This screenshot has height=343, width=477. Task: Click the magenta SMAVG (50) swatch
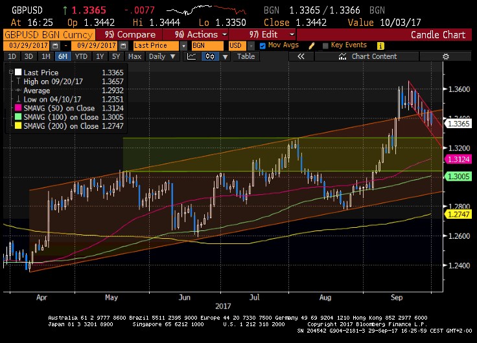click(x=18, y=108)
